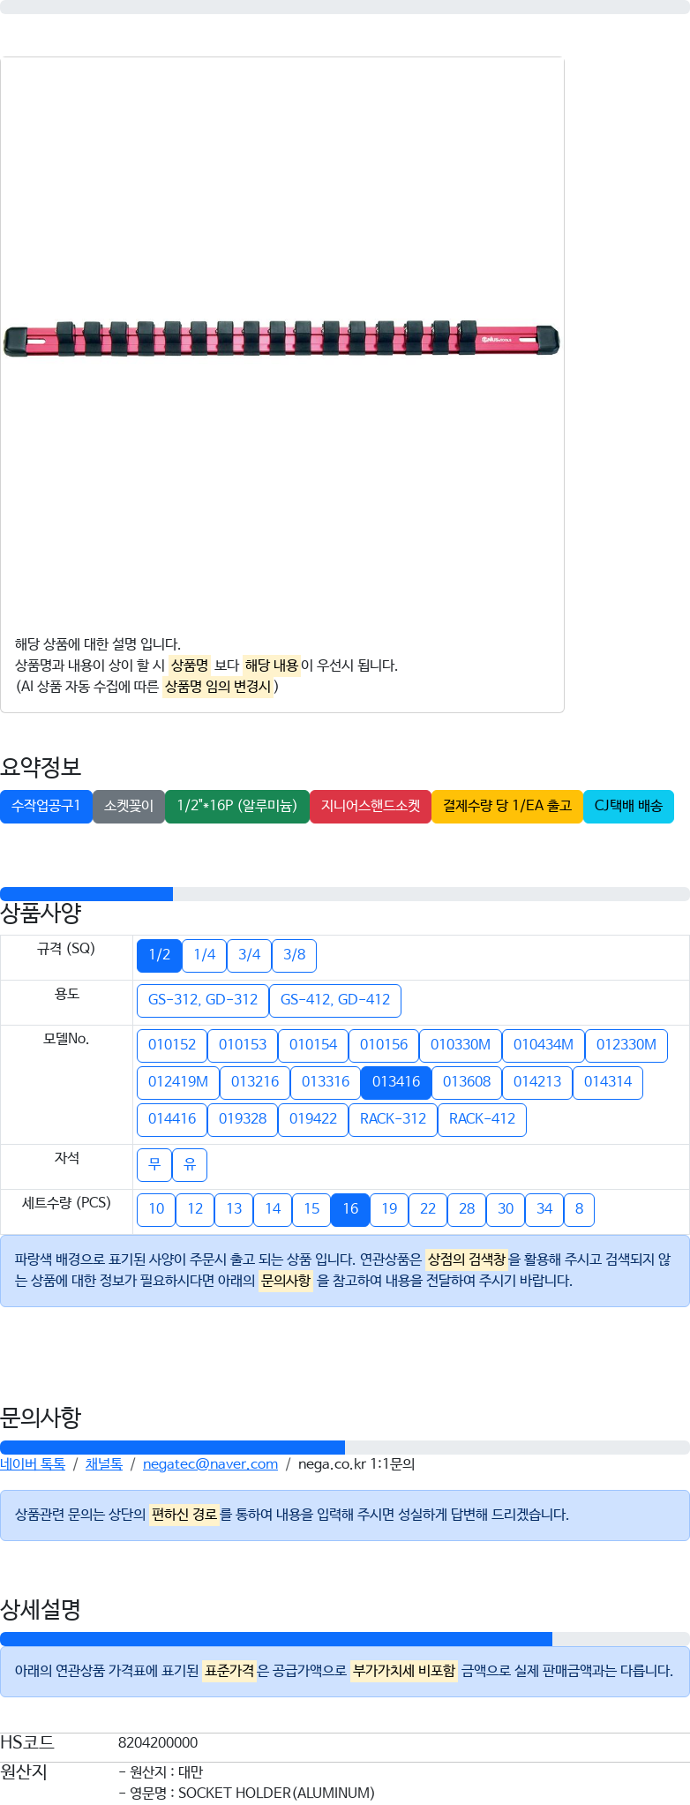Open 네이버 톡톡 inquiry link
690x1805 pixels.
(x=33, y=1463)
